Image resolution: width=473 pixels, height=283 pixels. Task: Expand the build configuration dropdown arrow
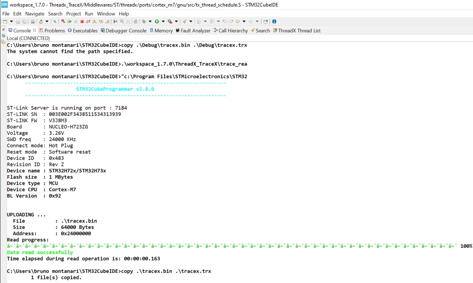pyautogui.click(x=47, y=21)
